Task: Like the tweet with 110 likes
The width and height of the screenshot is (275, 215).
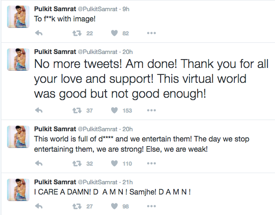Action: click(x=114, y=163)
